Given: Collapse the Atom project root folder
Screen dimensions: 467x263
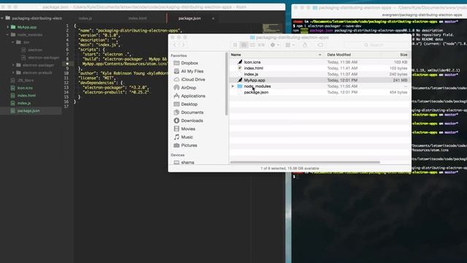Looking at the screenshot, I should tap(2, 18).
